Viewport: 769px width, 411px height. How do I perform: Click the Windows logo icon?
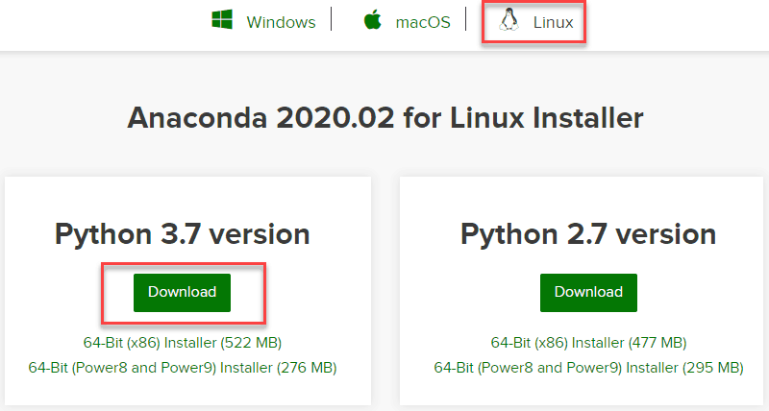click(x=222, y=20)
